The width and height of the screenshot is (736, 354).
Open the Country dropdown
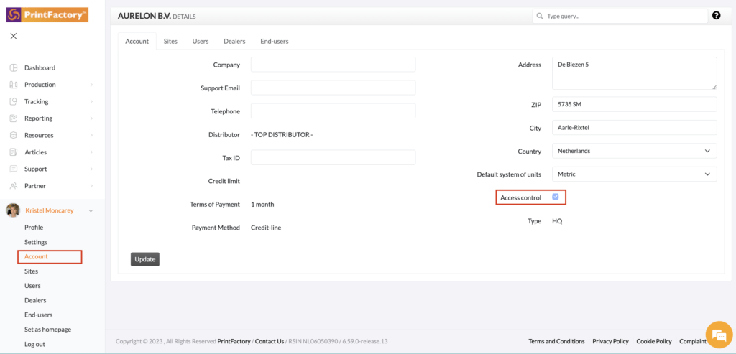[635, 152]
